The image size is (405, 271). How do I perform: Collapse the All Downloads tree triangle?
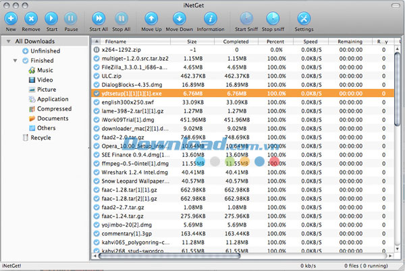point(9,41)
